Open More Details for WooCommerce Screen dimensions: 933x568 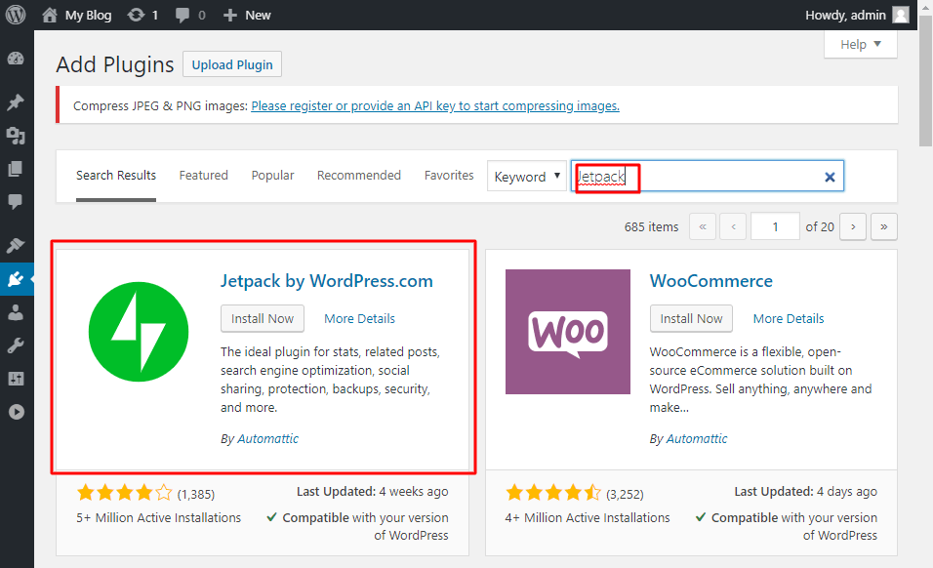click(789, 318)
